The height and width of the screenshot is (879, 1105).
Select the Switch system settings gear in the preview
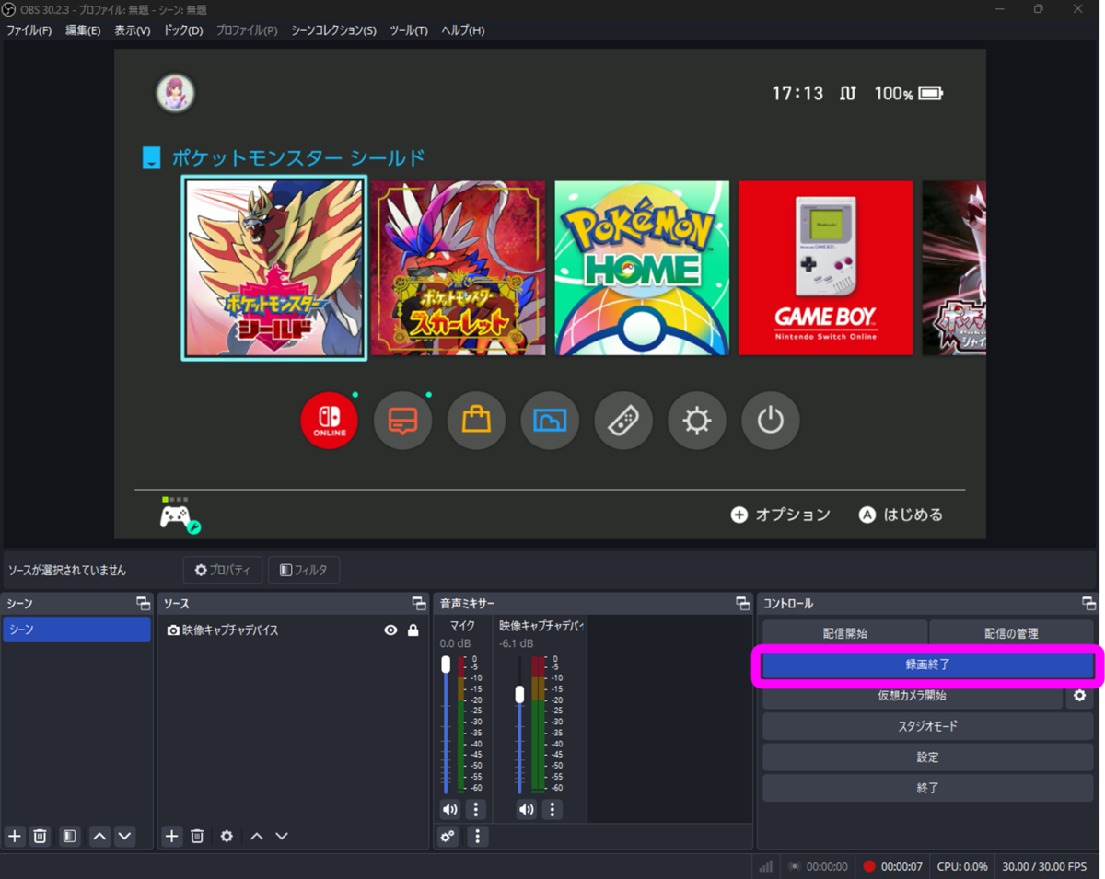point(697,421)
